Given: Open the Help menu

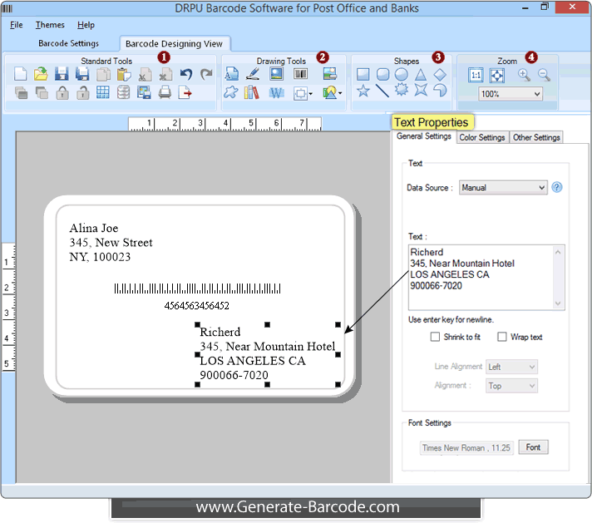Looking at the screenshot, I should coord(86,25).
